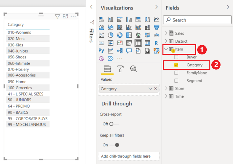Remove Category field from Values

(156, 89)
